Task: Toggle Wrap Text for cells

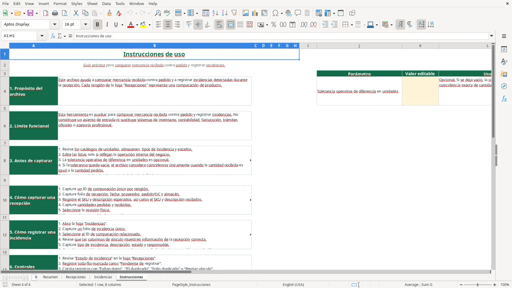Action: click(219, 25)
